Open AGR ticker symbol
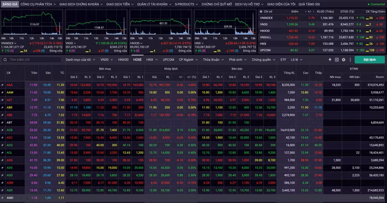This screenshot has width=387, height=203. [9, 190]
